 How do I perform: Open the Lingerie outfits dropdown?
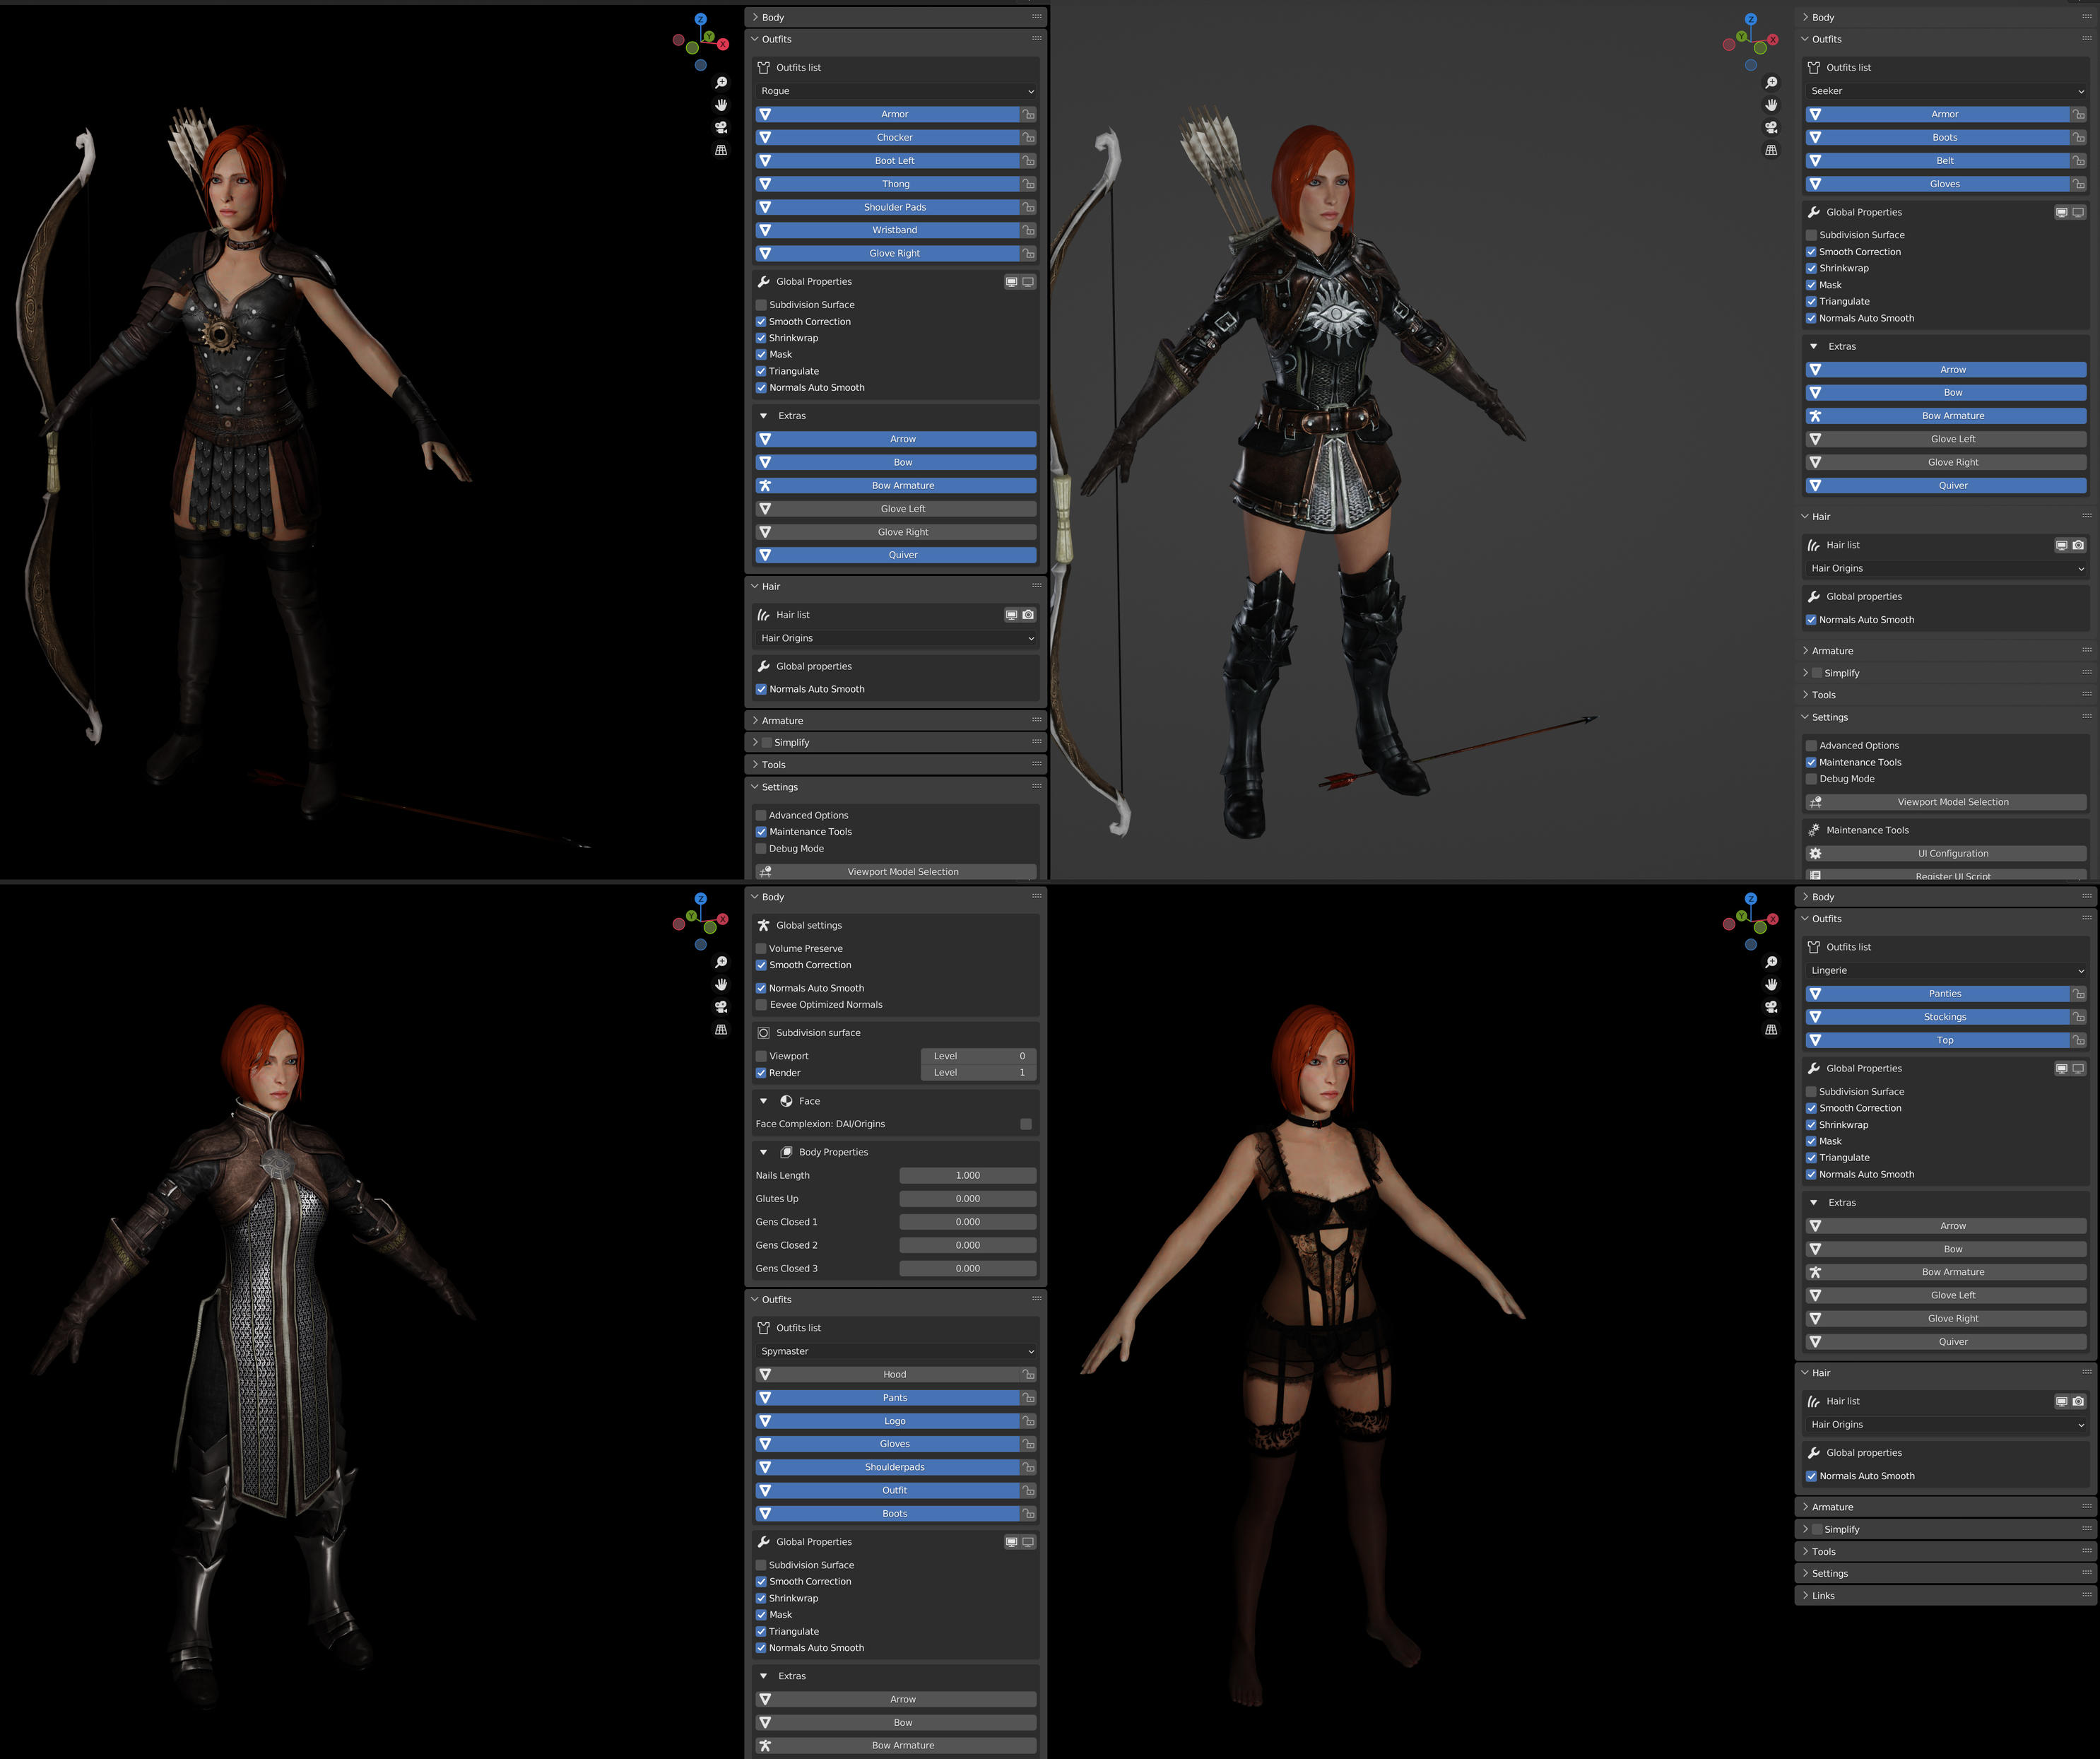(1945, 971)
